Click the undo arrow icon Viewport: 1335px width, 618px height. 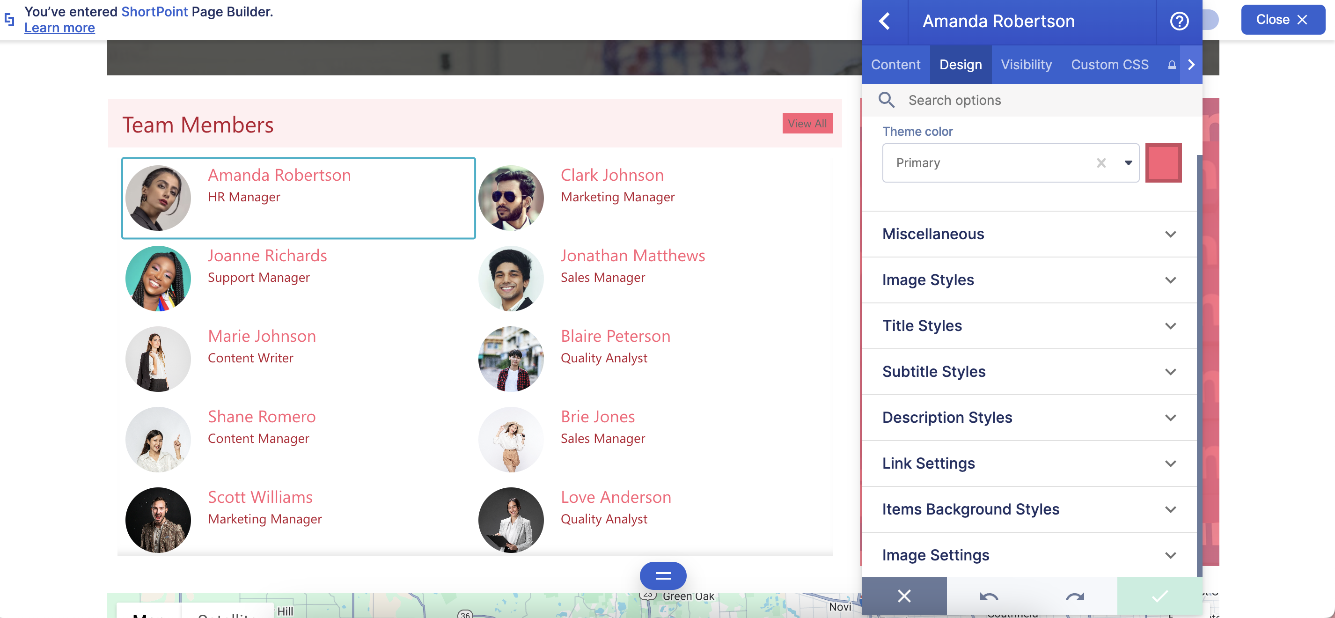[x=988, y=596]
